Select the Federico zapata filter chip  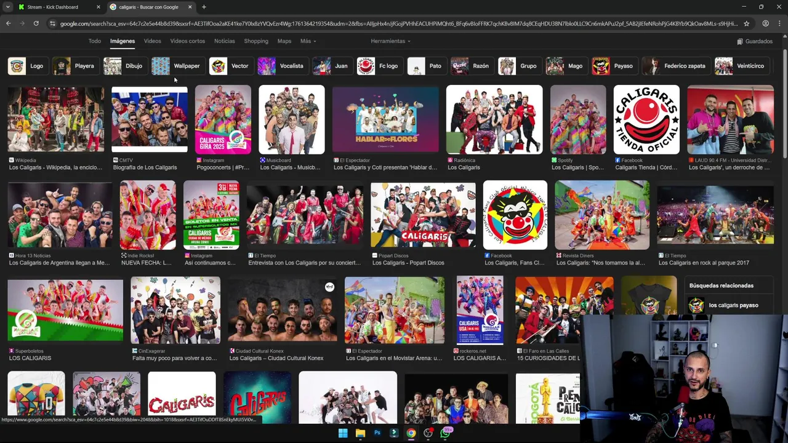675,66
